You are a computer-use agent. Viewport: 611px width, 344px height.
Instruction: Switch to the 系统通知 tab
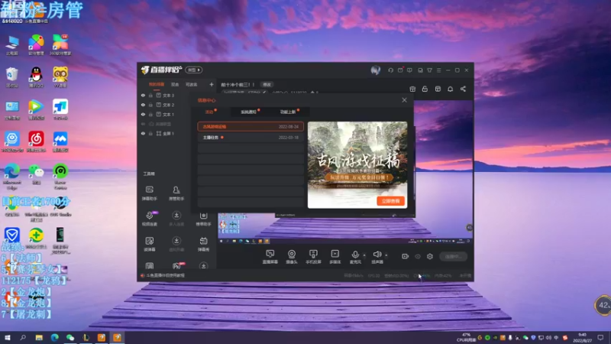coord(249,112)
